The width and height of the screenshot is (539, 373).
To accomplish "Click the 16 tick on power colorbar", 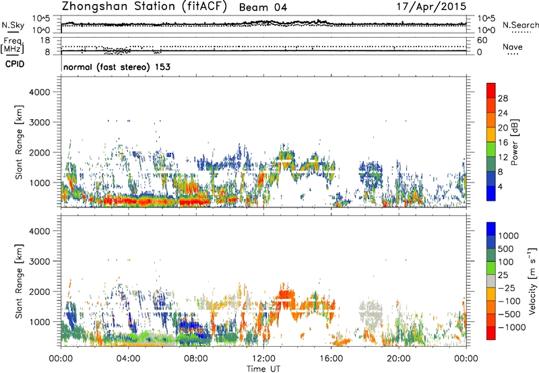I will (x=503, y=143).
